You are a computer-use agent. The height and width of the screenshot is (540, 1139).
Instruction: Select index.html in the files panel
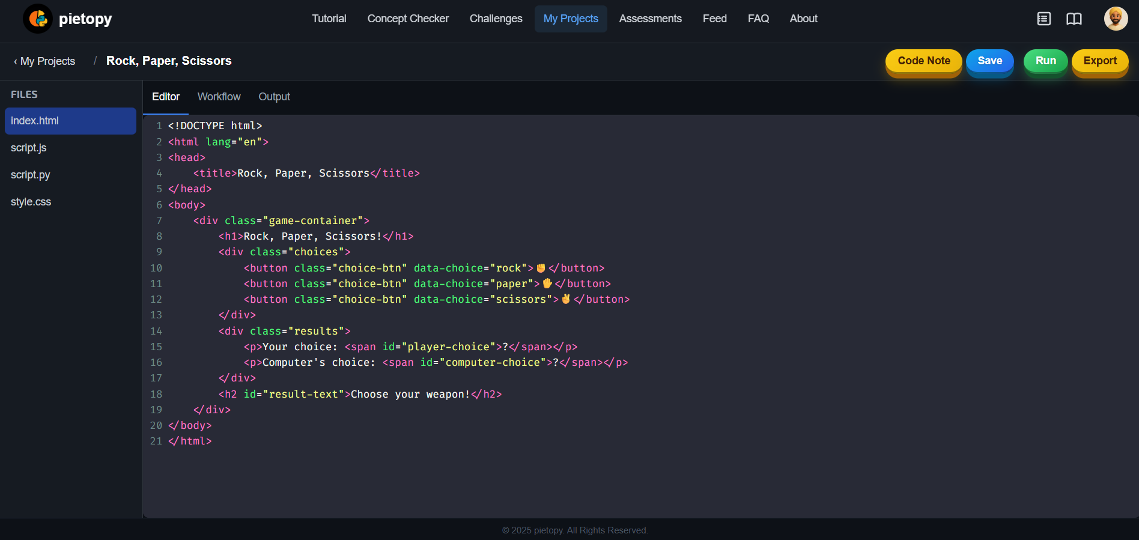35,121
